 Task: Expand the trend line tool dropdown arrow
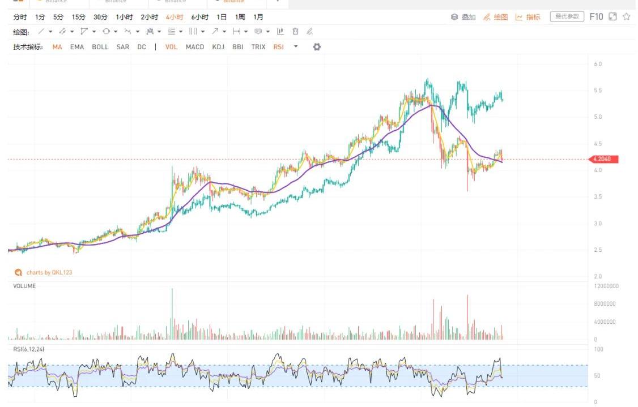tap(50, 32)
